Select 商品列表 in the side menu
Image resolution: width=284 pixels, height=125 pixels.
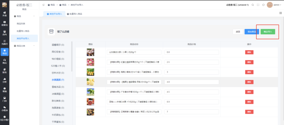click(x=21, y=24)
